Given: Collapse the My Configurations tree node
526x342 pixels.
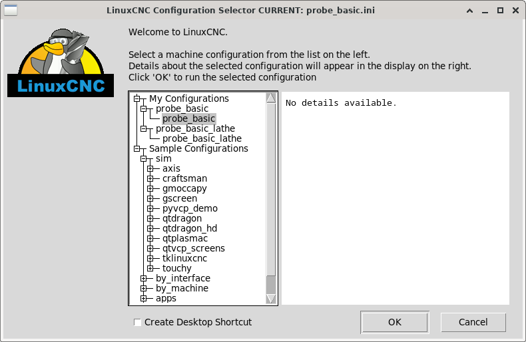Looking at the screenshot, I should (137, 98).
